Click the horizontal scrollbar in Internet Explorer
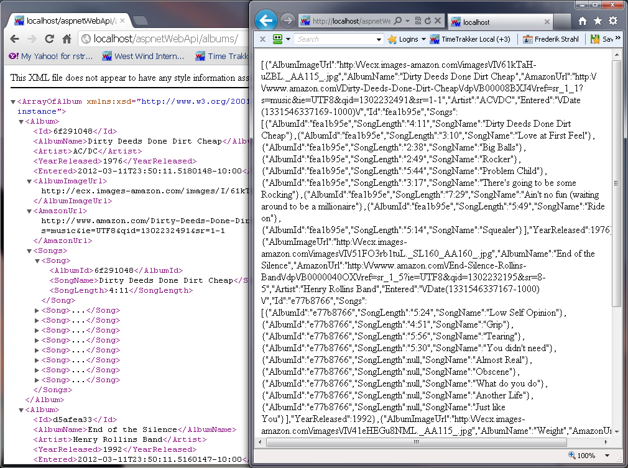The width and height of the screenshot is (628, 468). tap(417, 442)
